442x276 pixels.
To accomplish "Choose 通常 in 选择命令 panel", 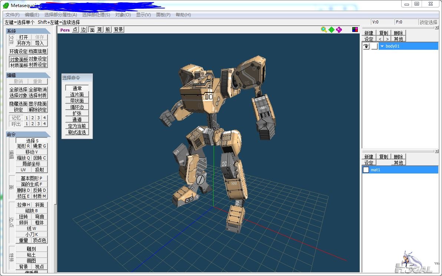I will [x=77, y=88].
